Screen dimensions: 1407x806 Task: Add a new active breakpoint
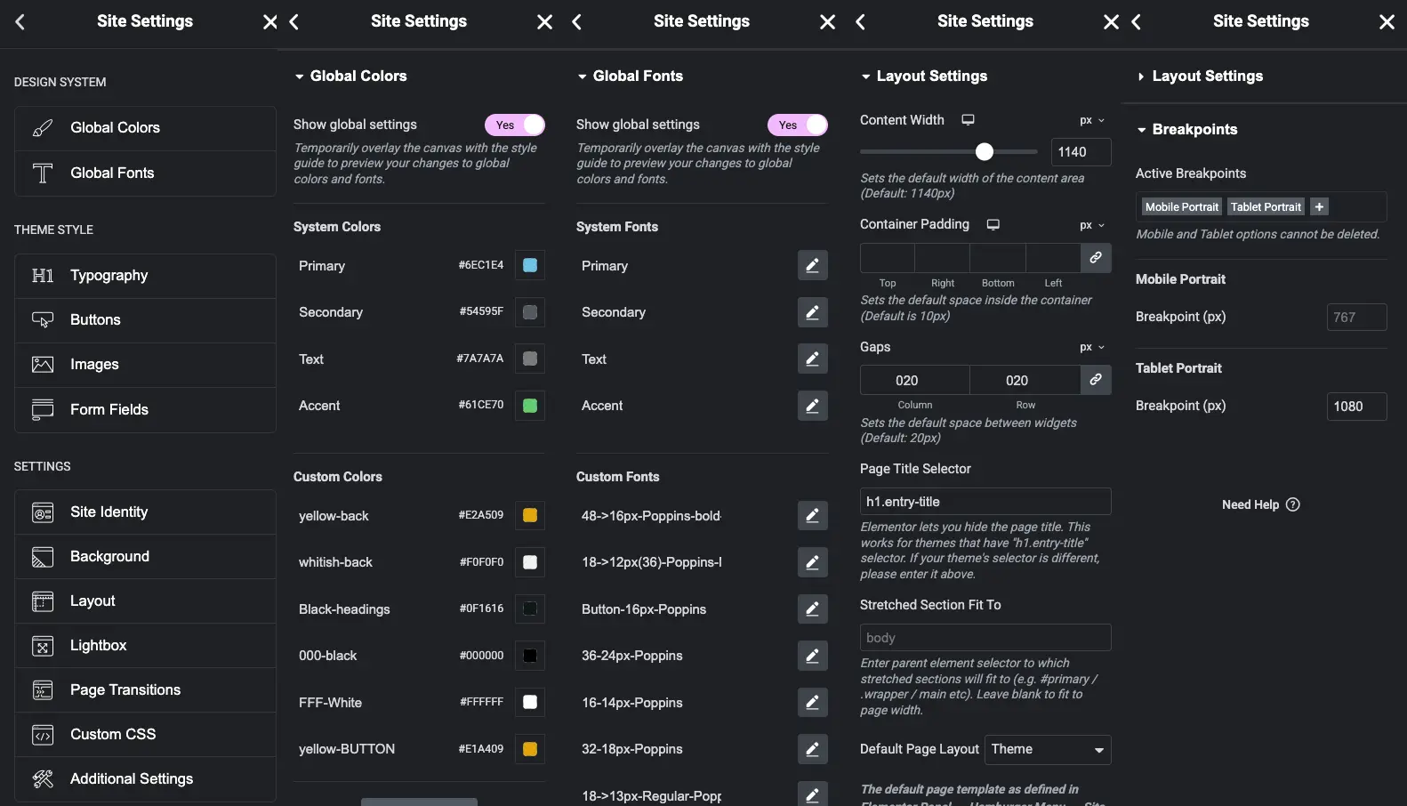point(1320,206)
